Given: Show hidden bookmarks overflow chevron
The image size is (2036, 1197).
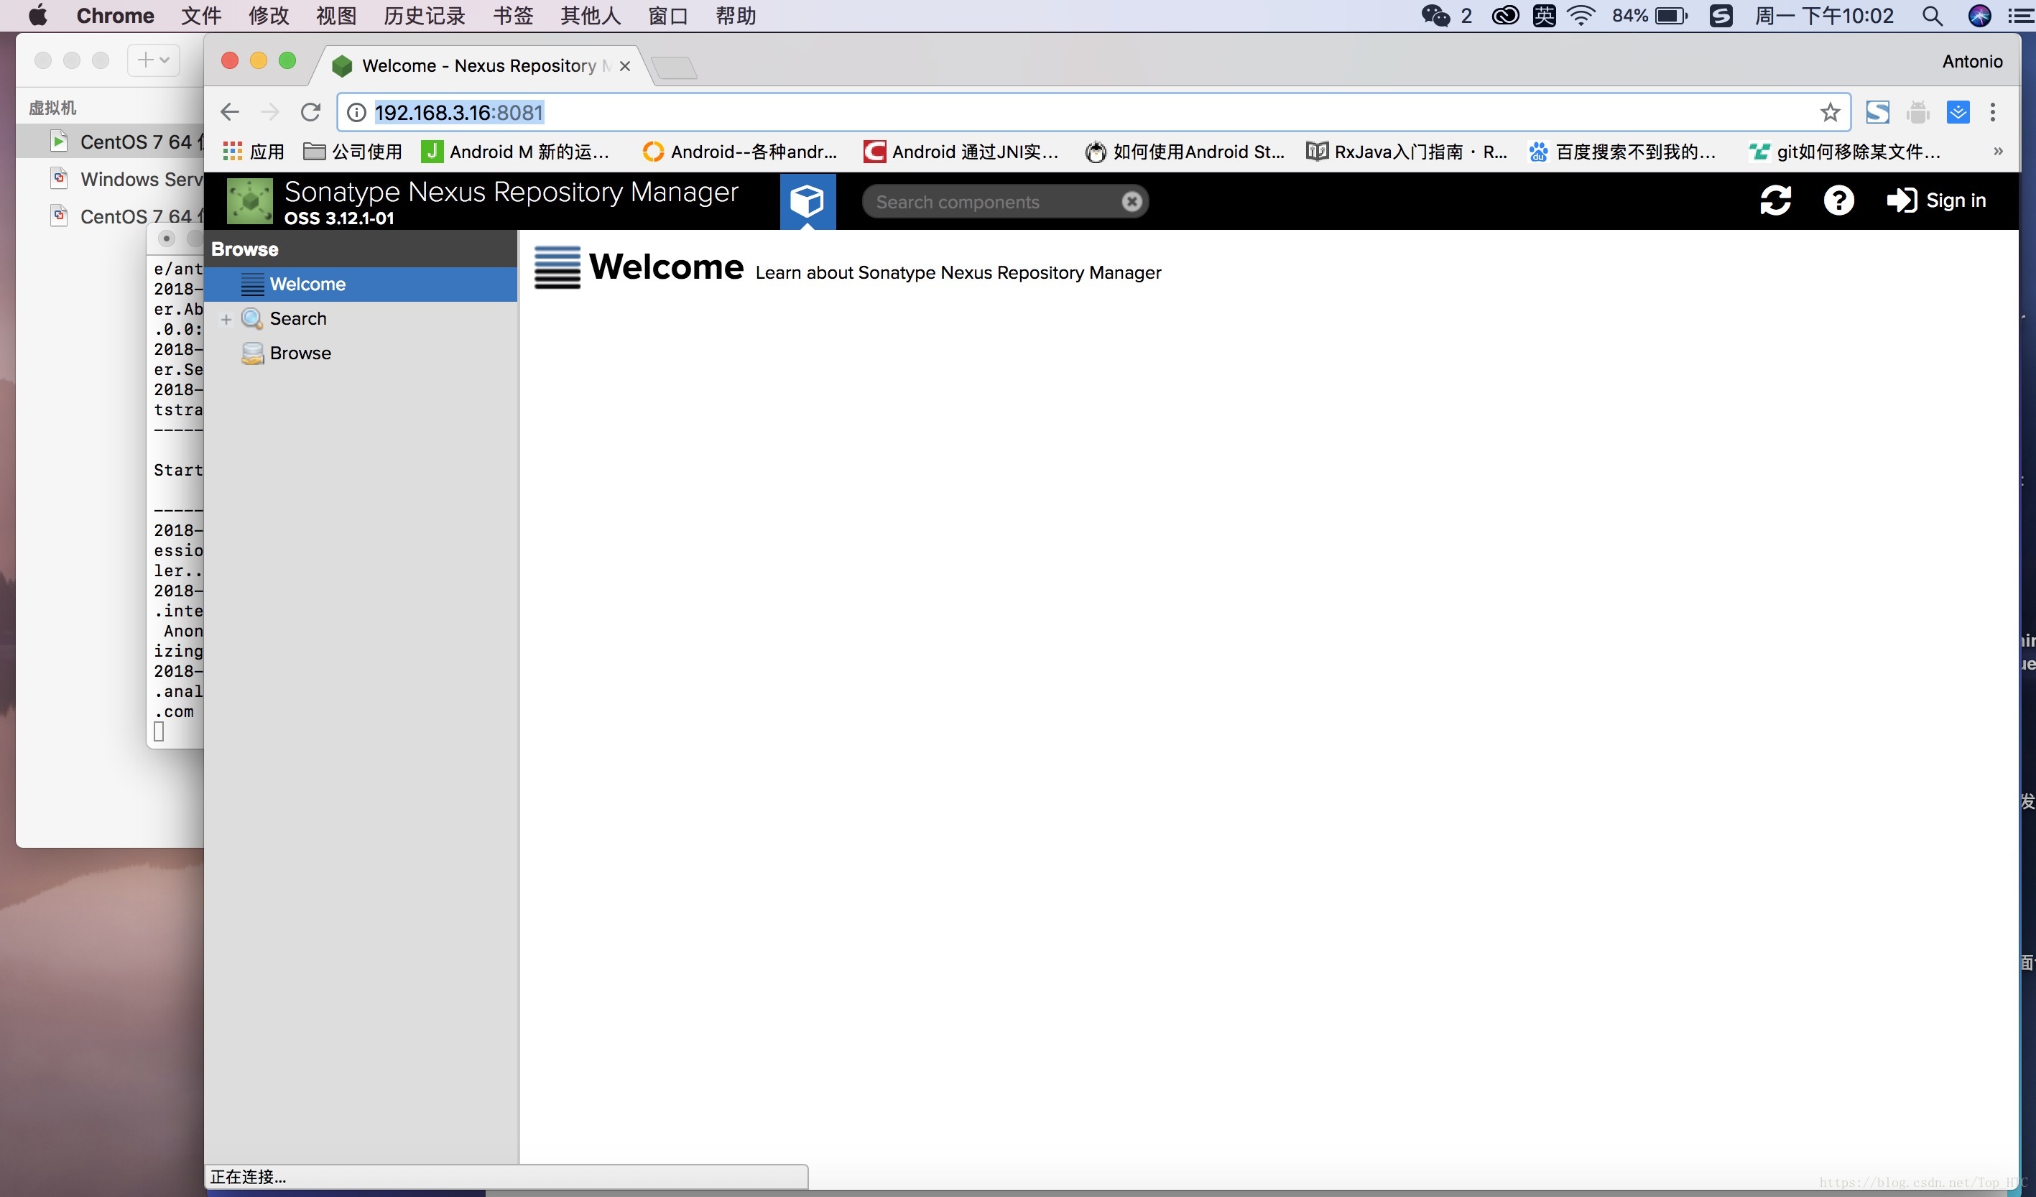Looking at the screenshot, I should 1997,152.
